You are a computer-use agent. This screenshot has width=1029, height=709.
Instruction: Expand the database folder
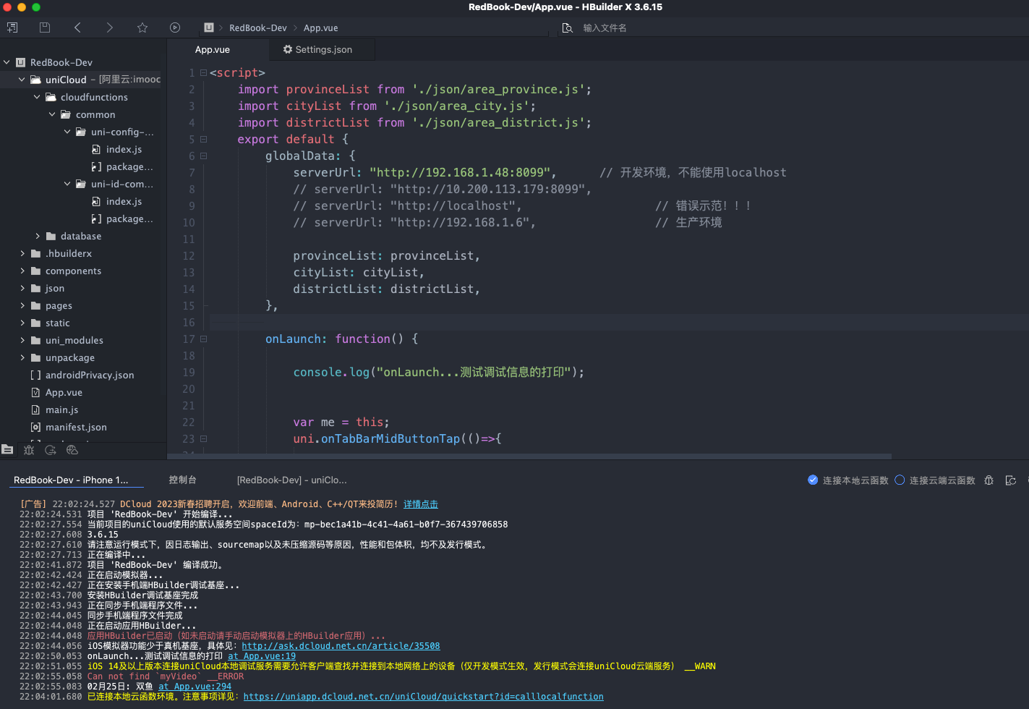pyautogui.click(x=38, y=236)
